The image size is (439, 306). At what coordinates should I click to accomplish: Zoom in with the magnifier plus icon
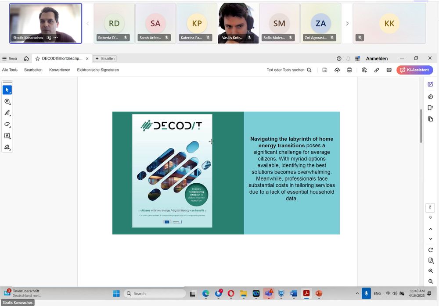431,271
